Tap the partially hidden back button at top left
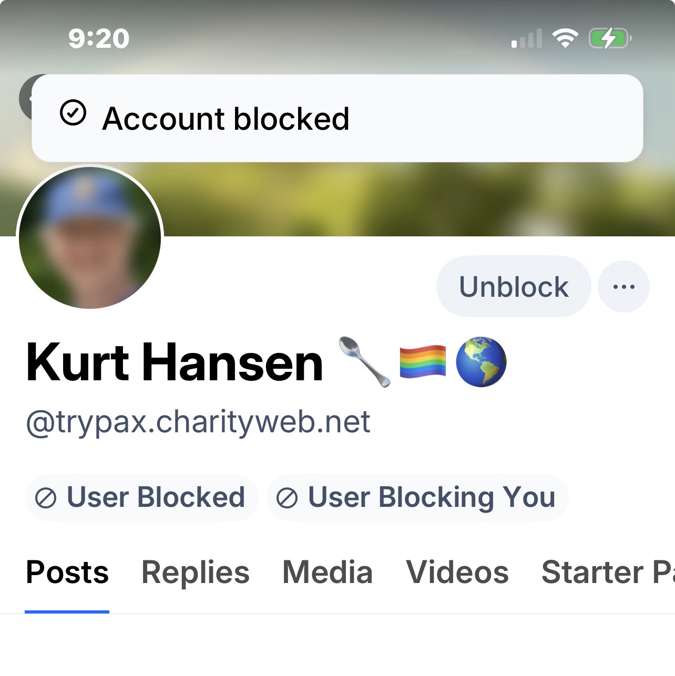 click(26, 98)
